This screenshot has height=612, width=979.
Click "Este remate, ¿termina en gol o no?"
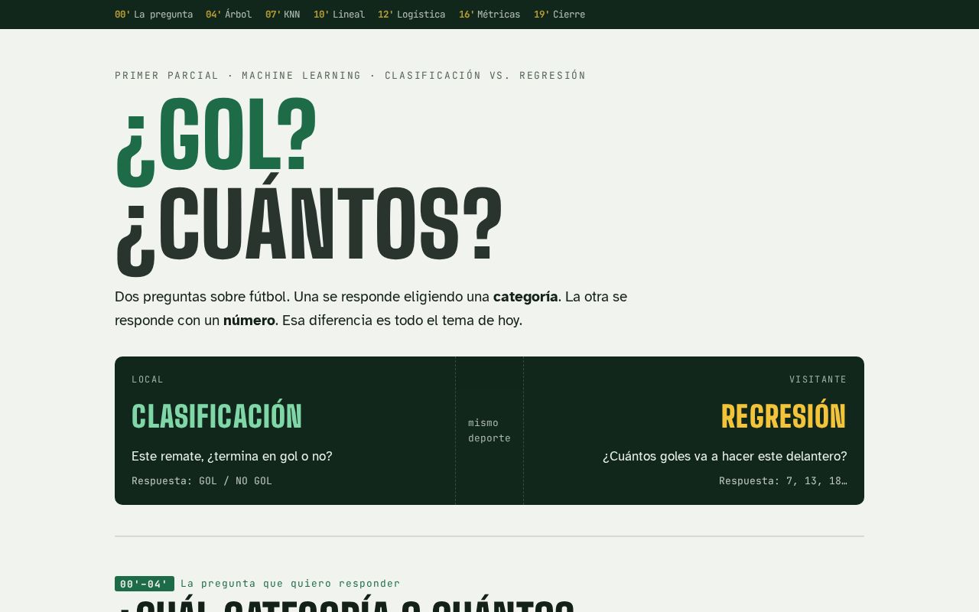click(x=232, y=457)
